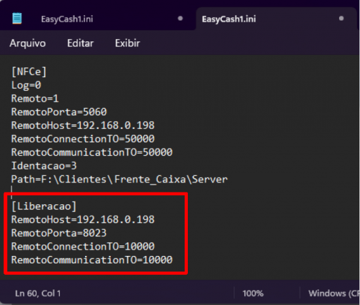
Task: Open the Arquivo menu
Action: pyautogui.click(x=27, y=43)
